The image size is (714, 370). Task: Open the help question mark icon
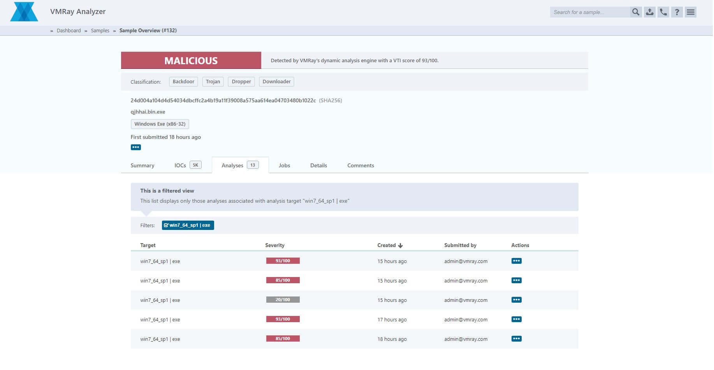(677, 12)
